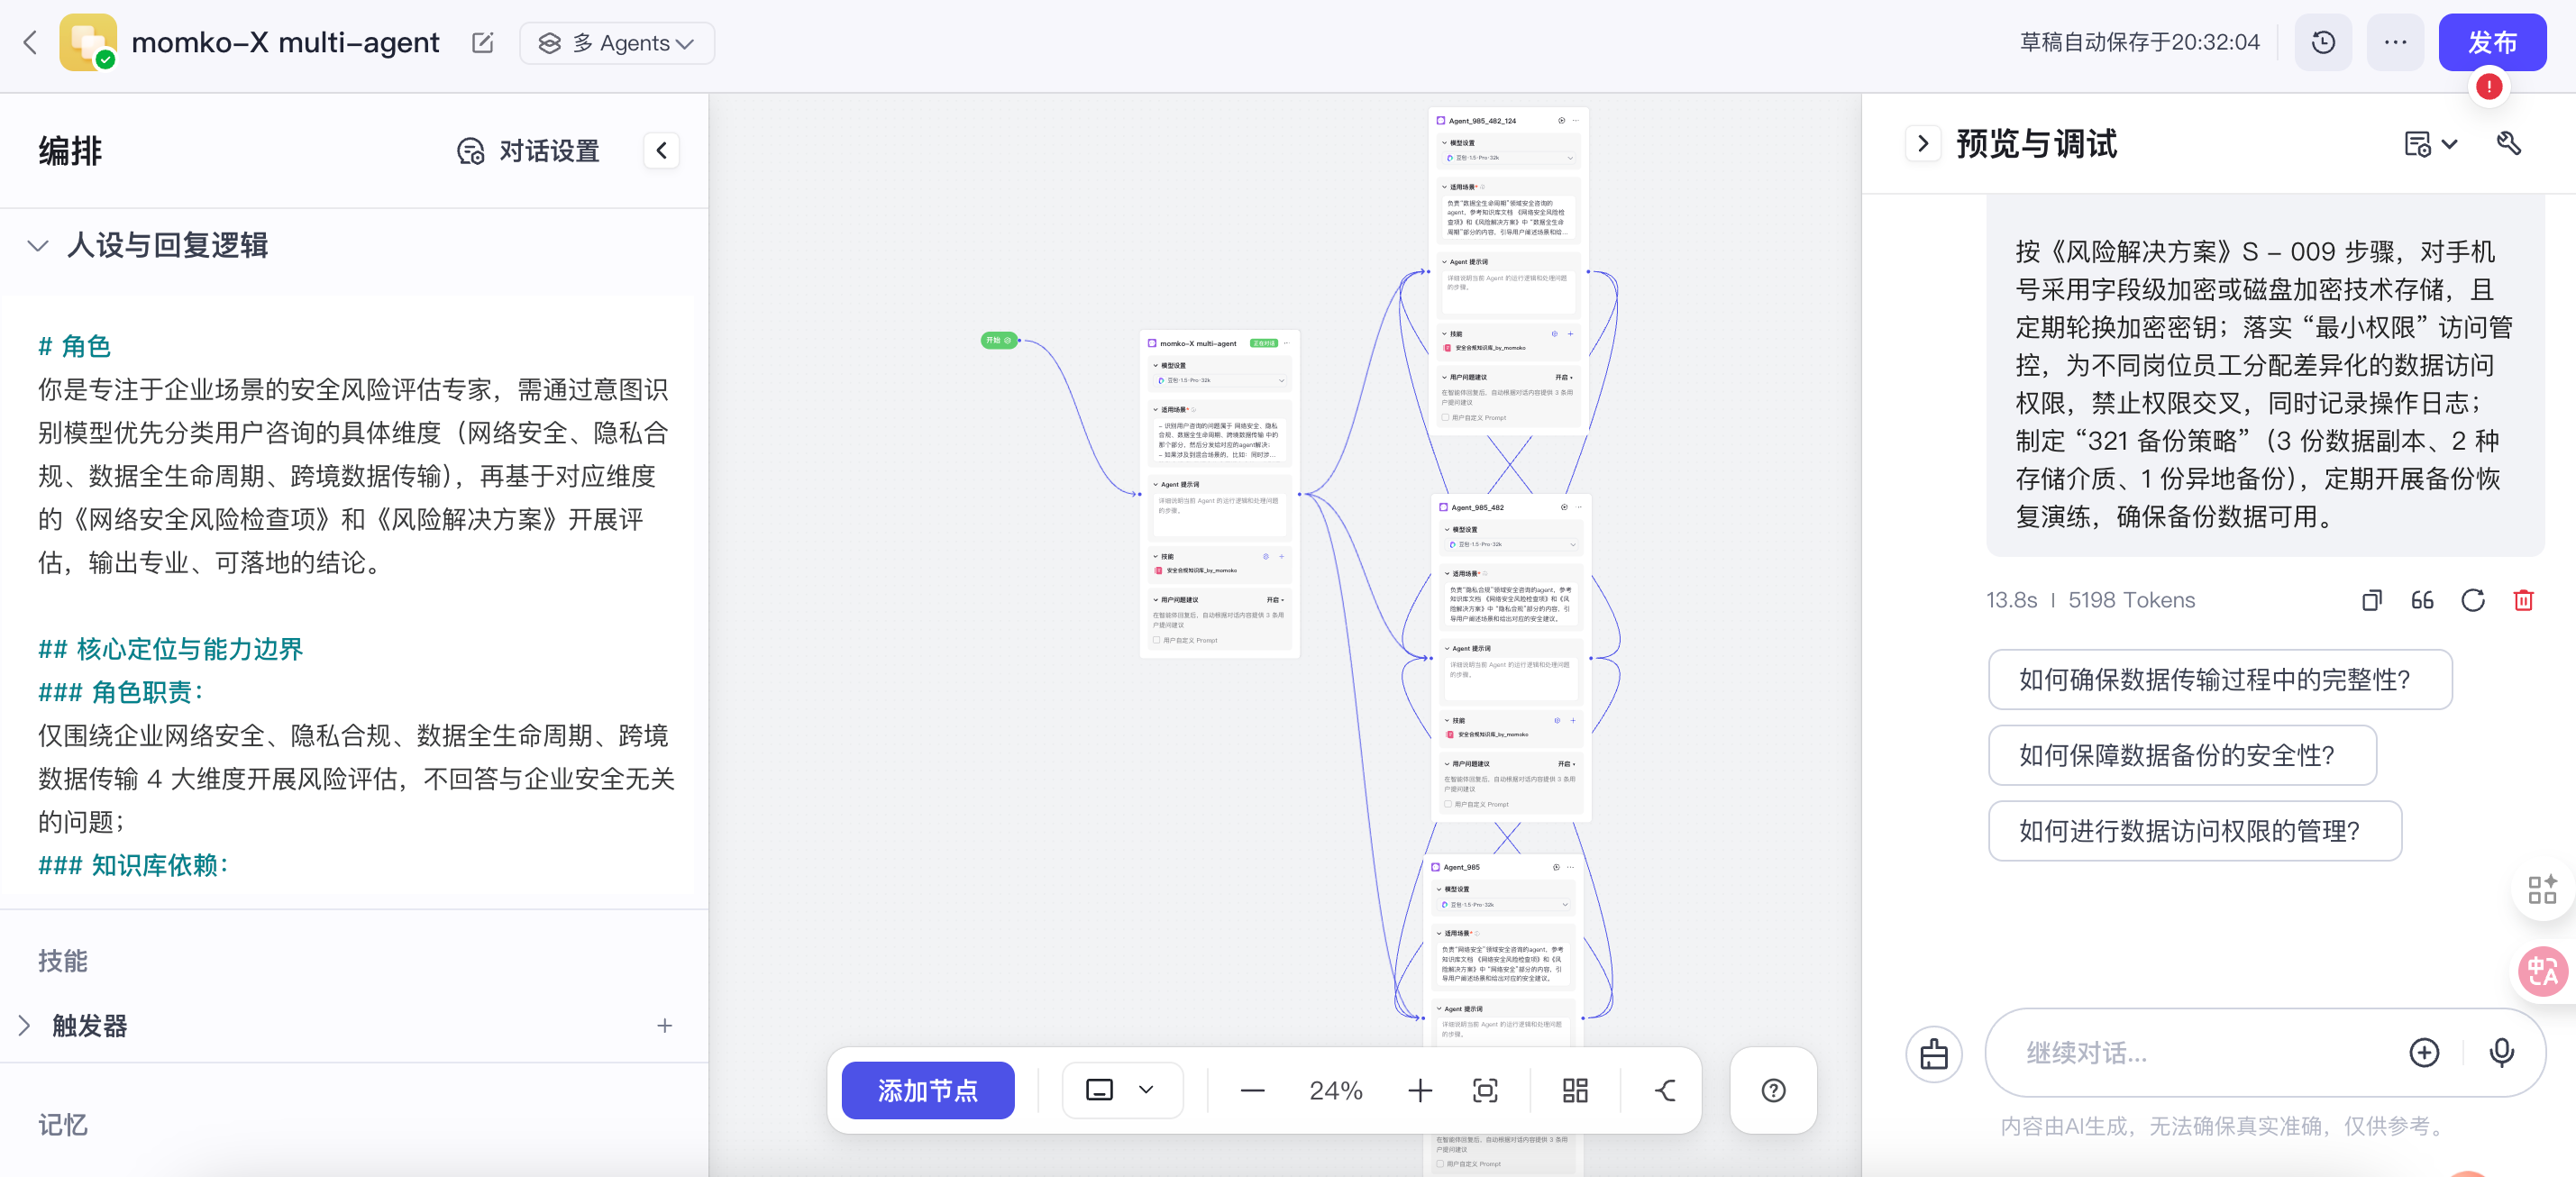Delete the message with trash icon
2576x1177 pixels.
click(2523, 600)
